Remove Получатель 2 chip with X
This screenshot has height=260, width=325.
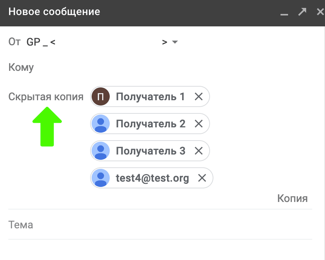click(x=199, y=124)
